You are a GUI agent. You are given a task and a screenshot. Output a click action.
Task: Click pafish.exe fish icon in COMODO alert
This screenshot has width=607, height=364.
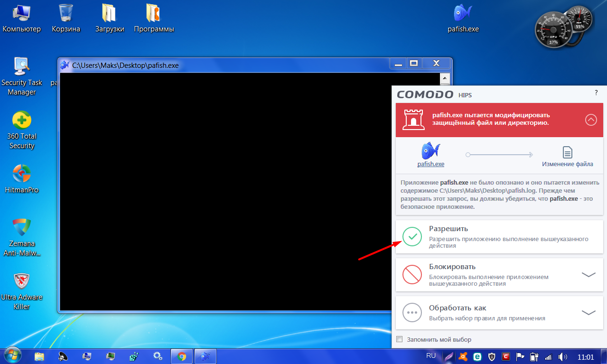coord(430,150)
